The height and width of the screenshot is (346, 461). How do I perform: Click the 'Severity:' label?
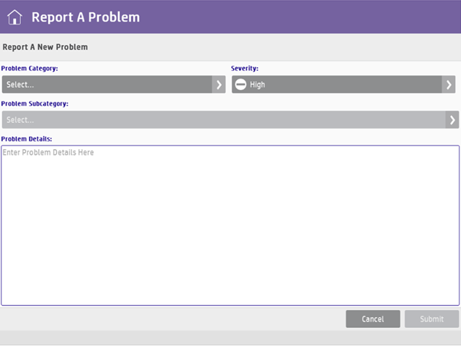point(244,68)
